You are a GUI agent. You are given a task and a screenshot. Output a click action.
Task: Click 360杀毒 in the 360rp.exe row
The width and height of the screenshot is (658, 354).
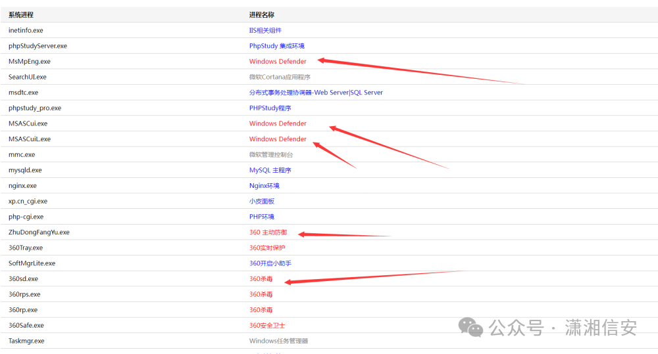click(261, 309)
